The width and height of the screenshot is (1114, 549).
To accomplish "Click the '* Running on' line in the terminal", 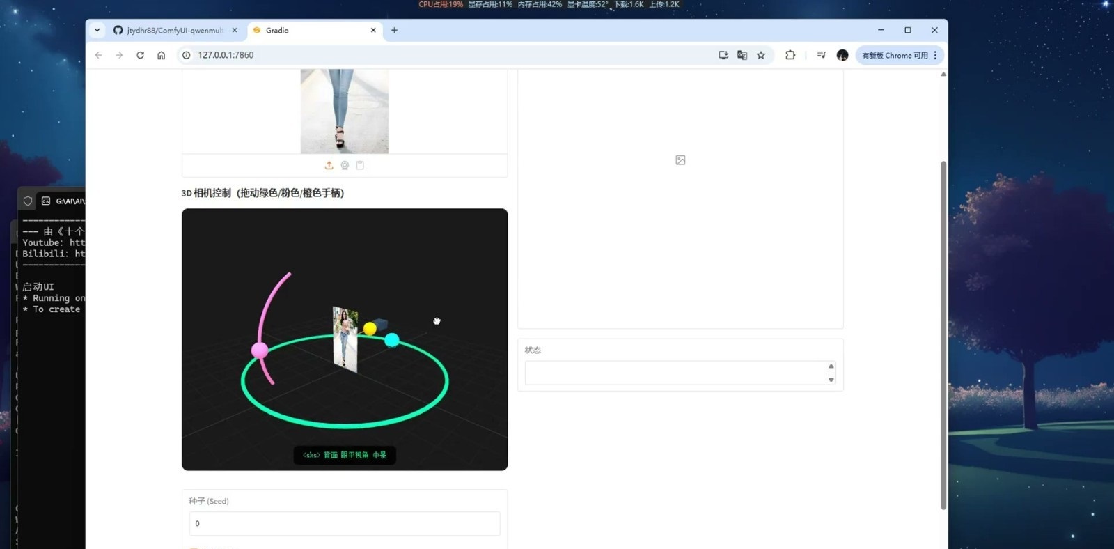I will point(54,298).
